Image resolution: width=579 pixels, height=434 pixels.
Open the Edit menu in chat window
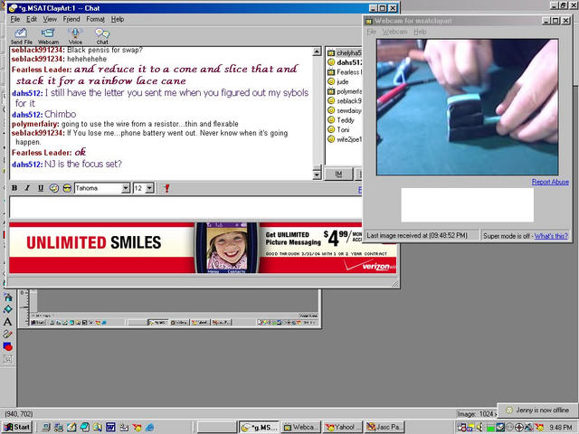pos(32,19)
